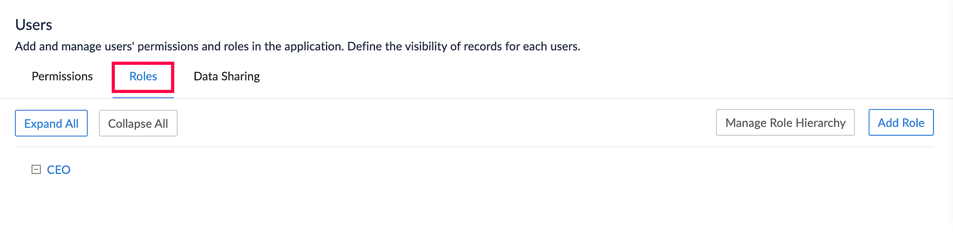Expand every role using Expand All
The width and height of the screenshot is (953, 243).
coord(51,123)
